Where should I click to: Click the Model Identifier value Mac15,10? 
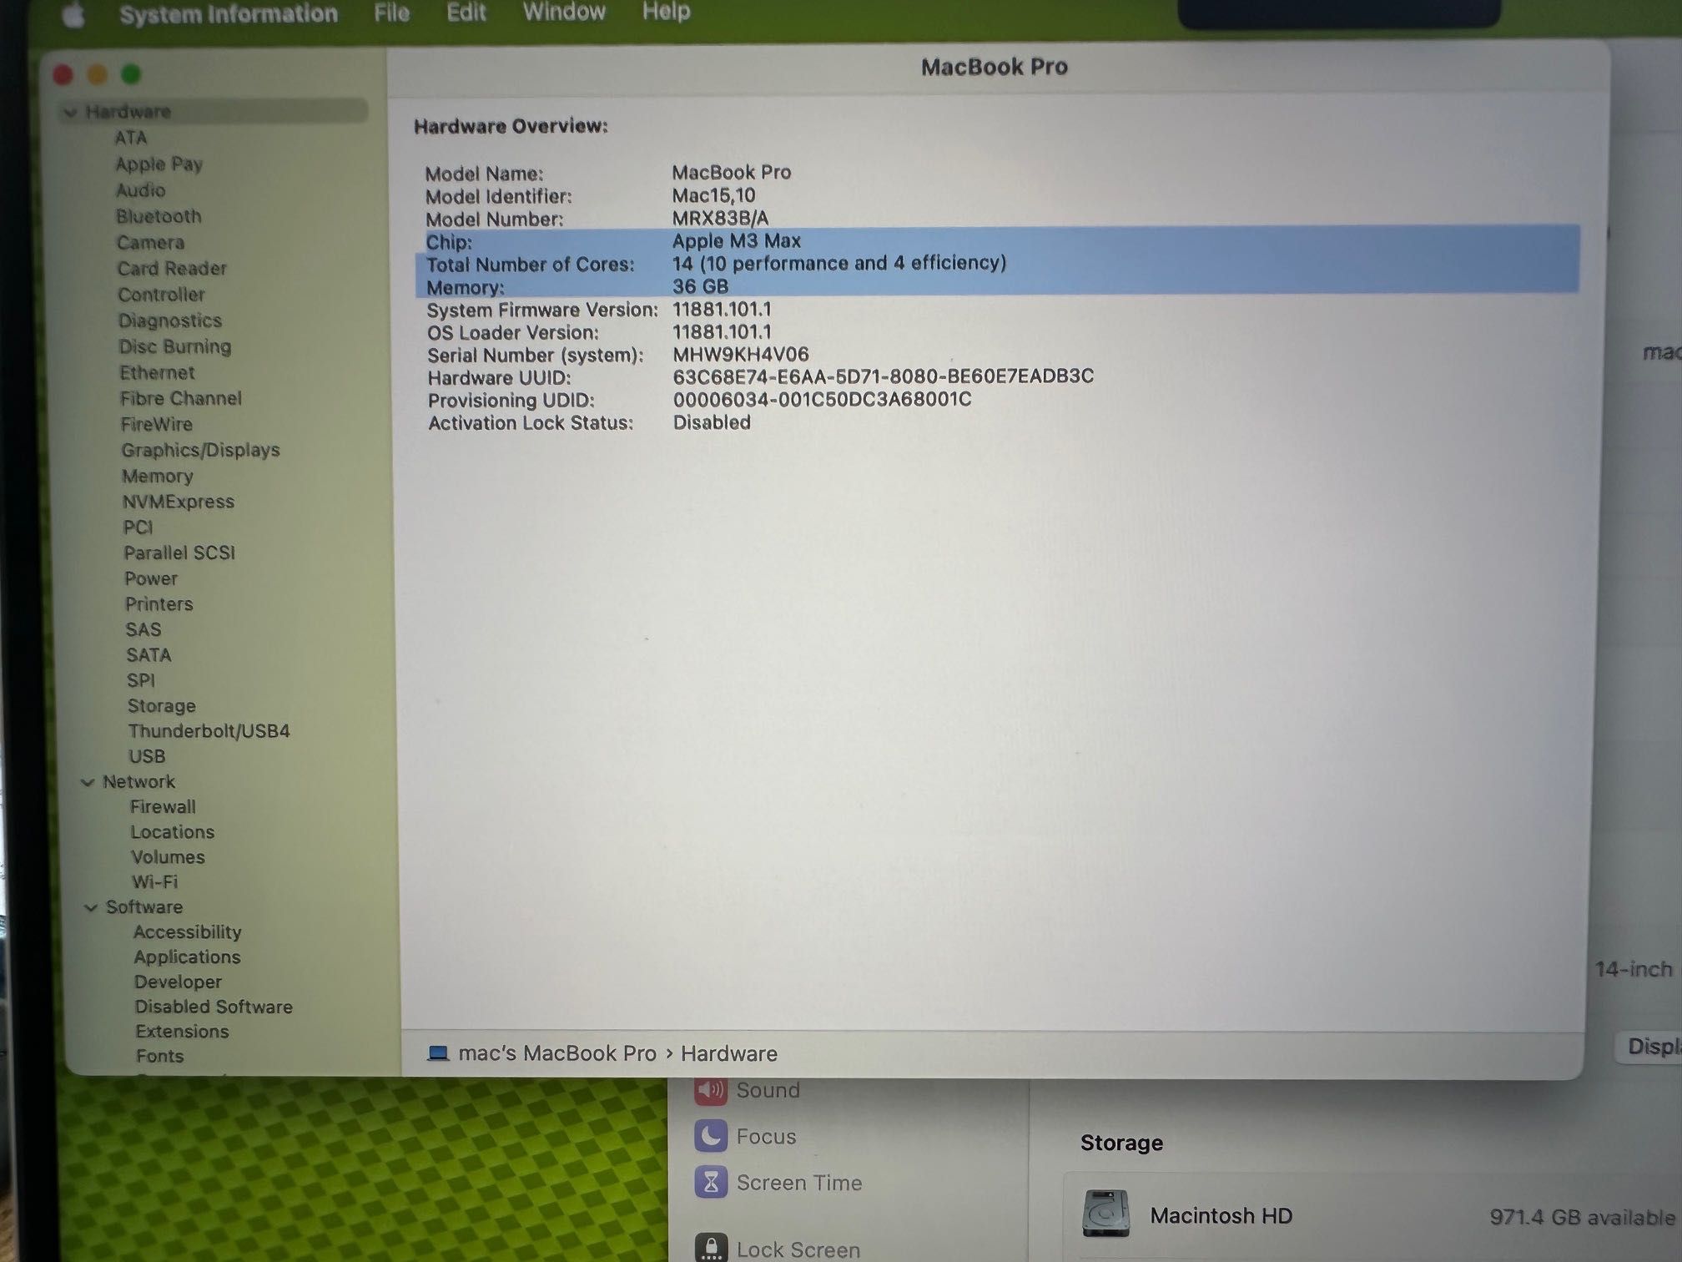[713, 195]
